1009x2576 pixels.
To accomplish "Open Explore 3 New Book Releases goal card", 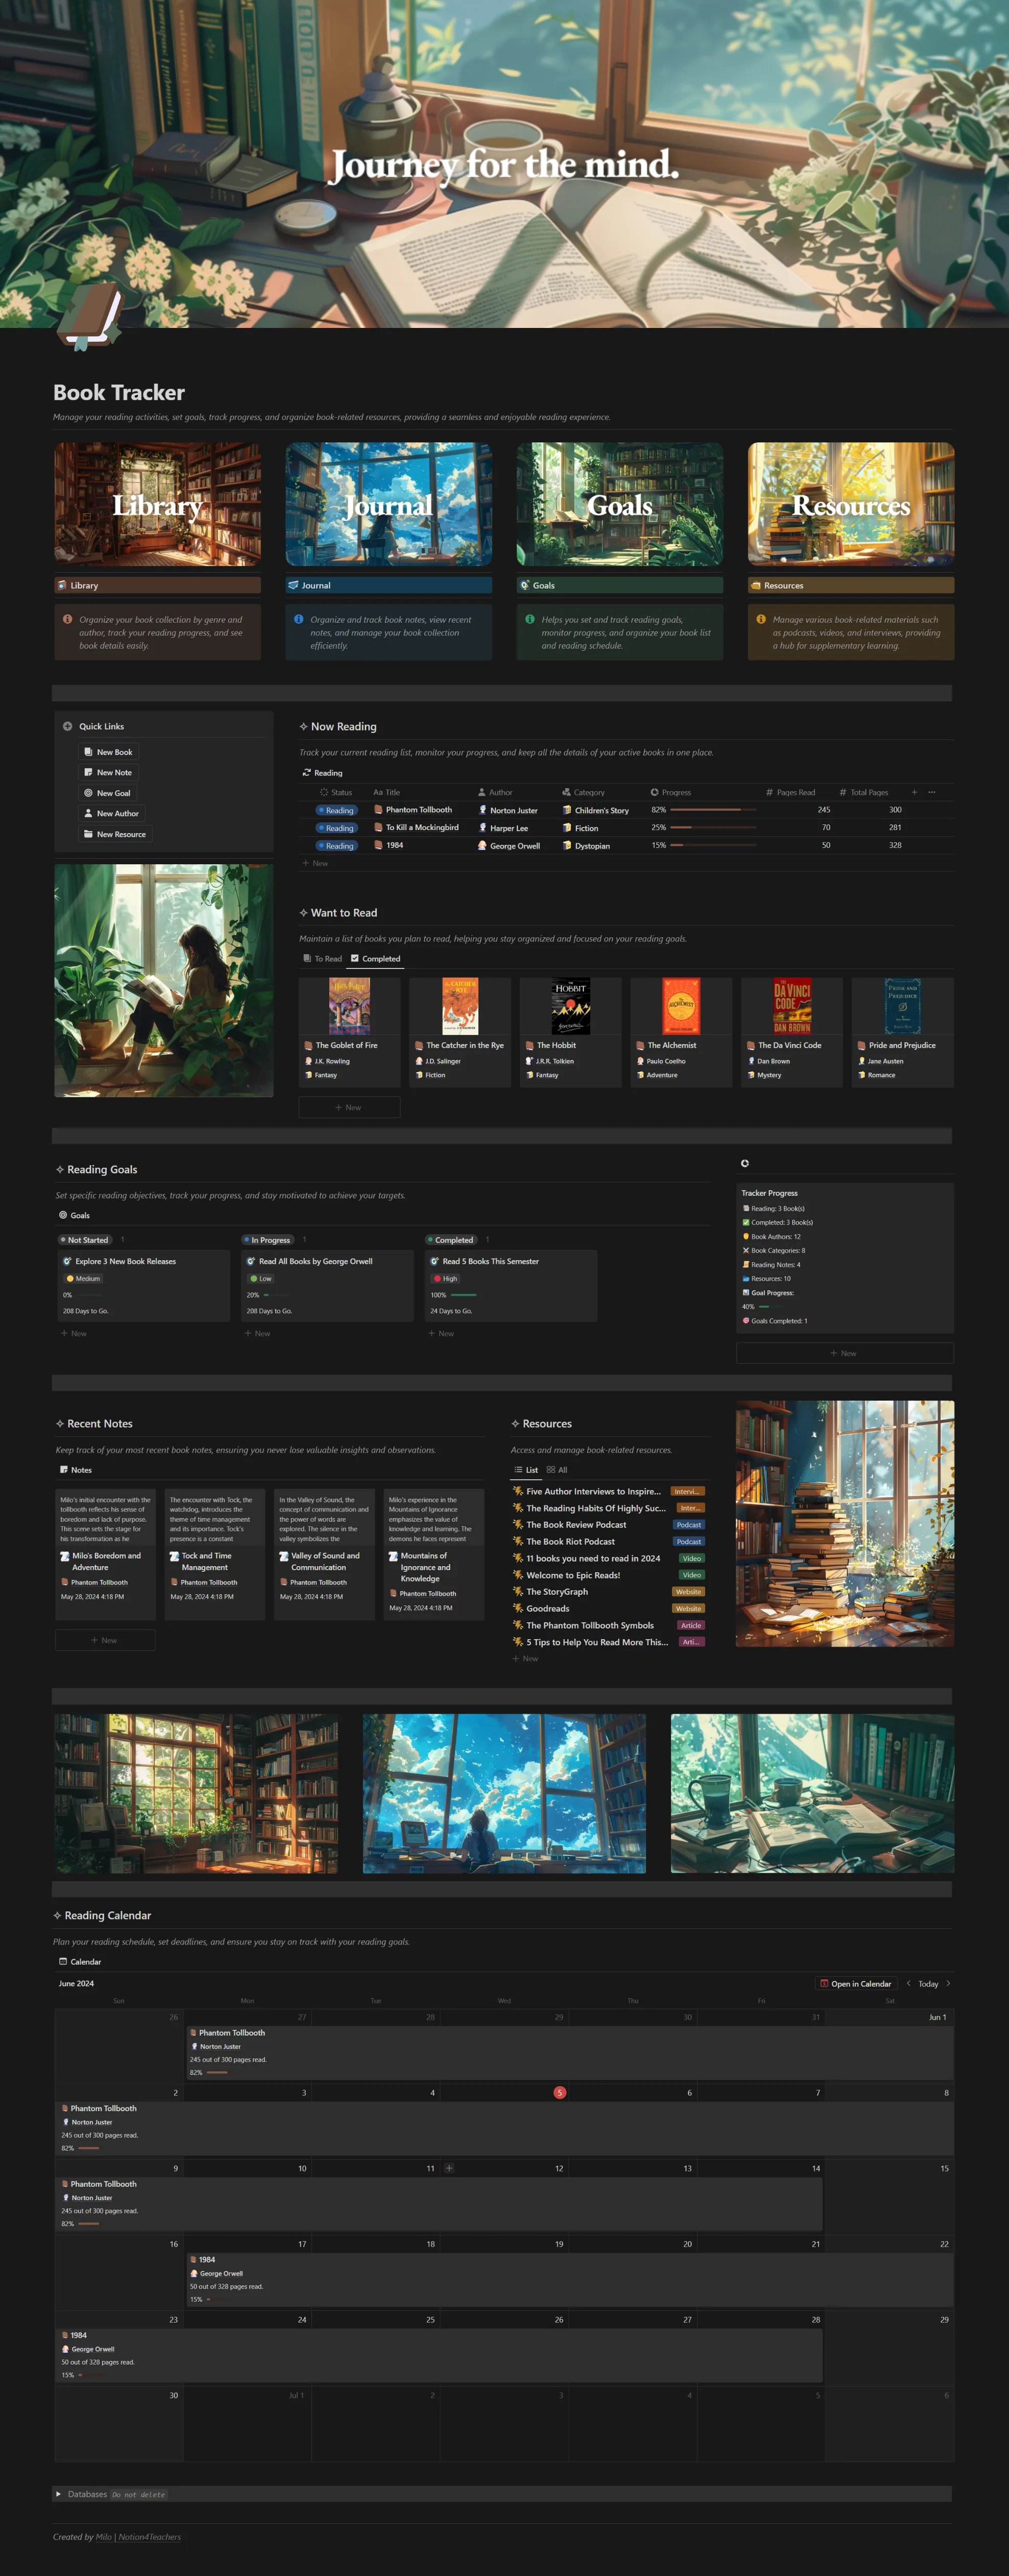I will tap(143, 1285).
